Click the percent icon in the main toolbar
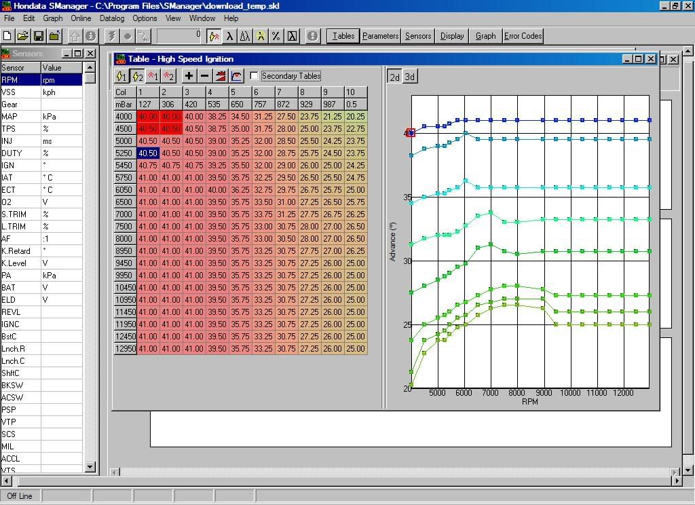 276,36
